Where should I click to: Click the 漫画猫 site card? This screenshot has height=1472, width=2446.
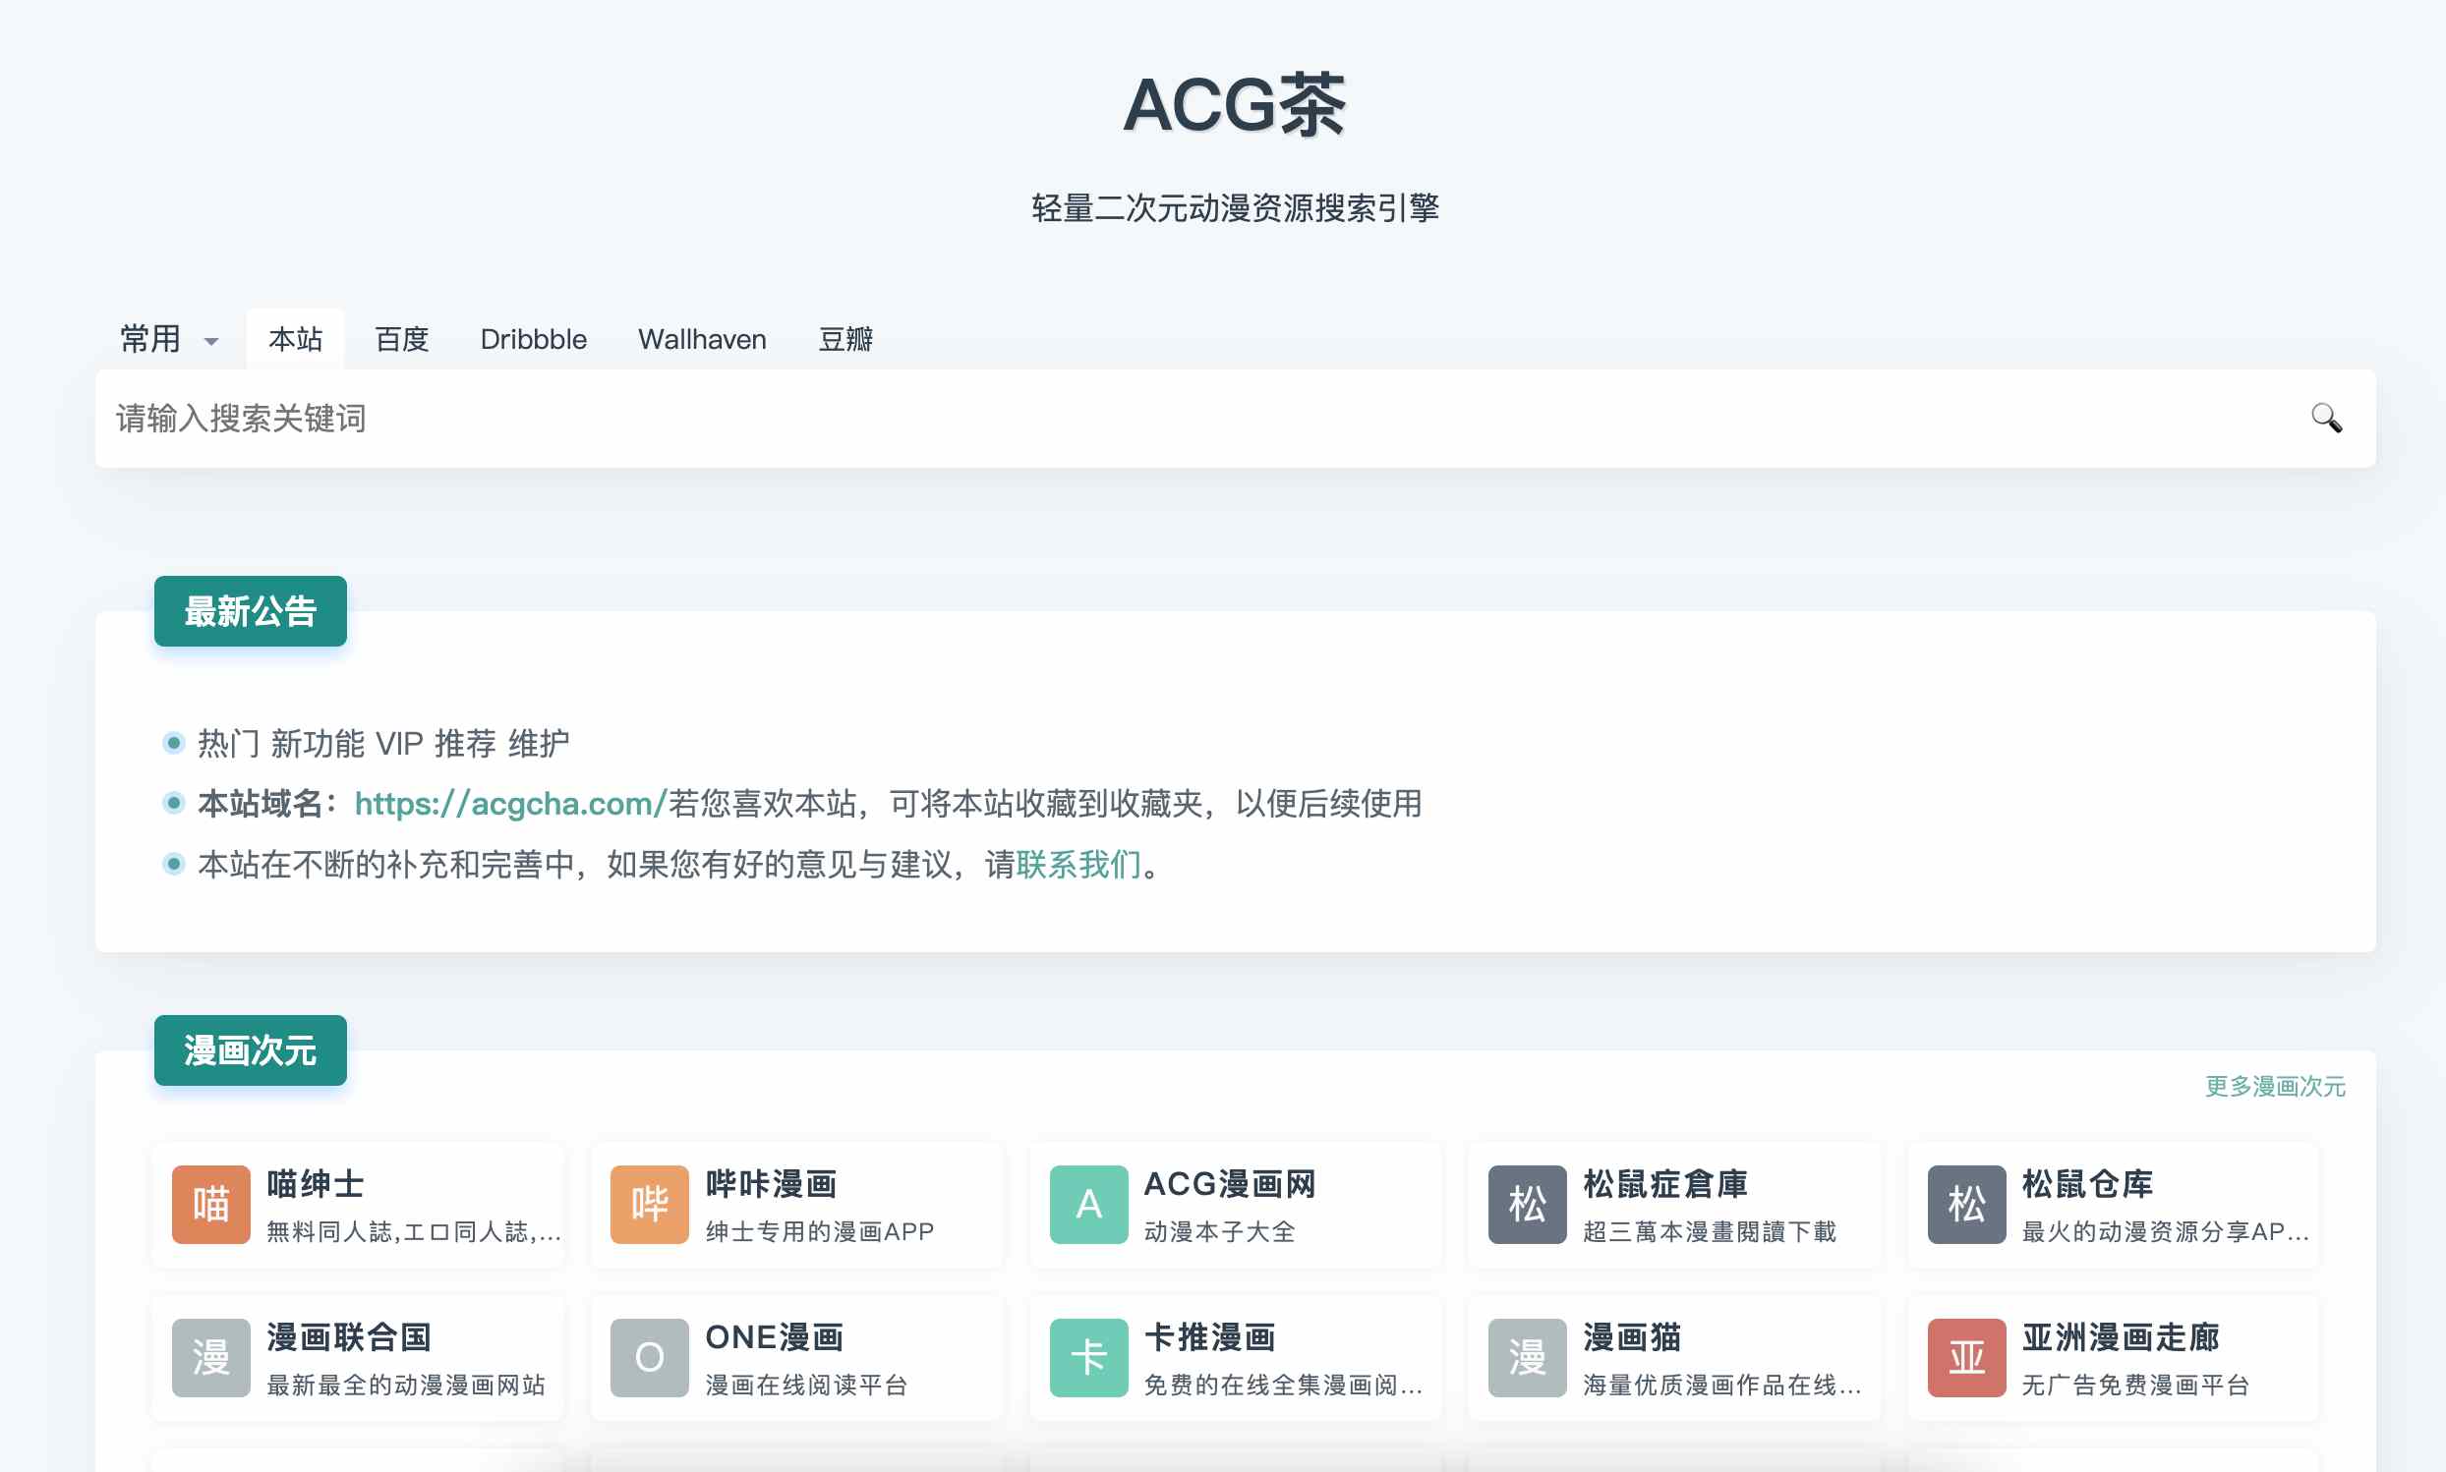pos(1674,1356)
